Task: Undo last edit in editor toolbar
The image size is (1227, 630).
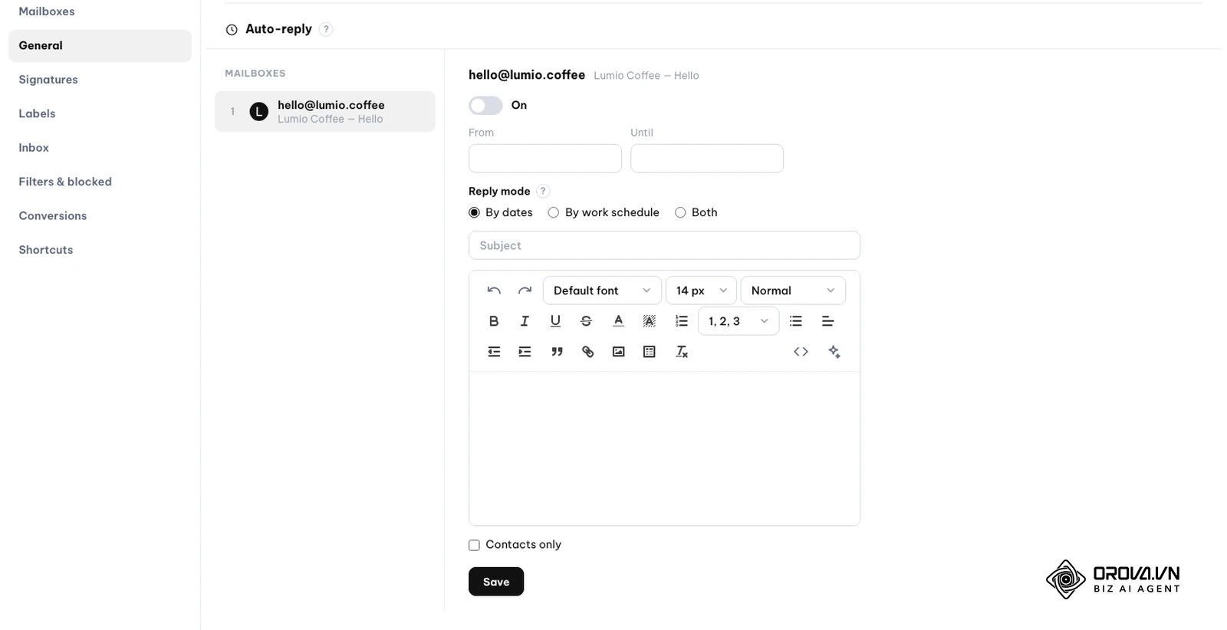Action: [494, 290]
